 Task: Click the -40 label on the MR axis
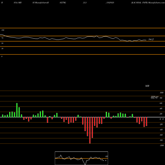(161, 130)
